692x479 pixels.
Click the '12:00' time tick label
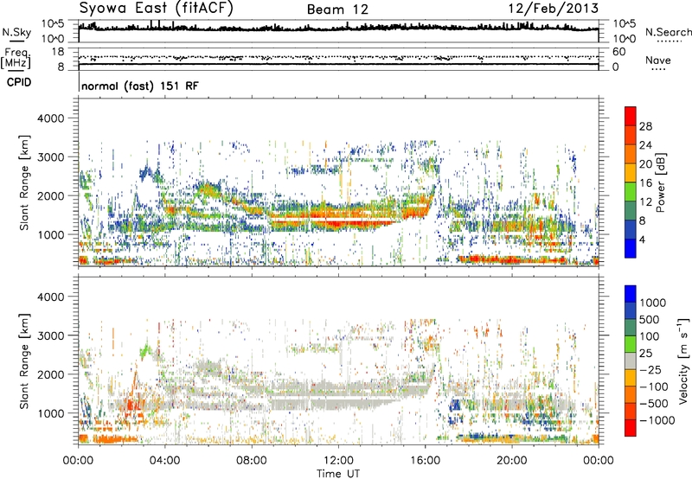338,461
